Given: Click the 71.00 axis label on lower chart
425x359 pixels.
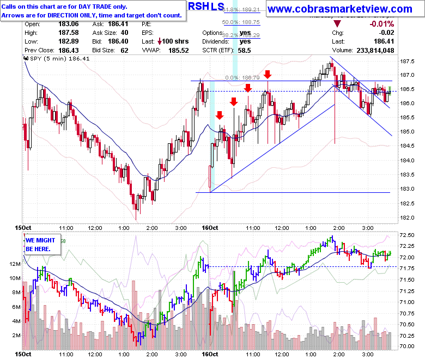Looking at the screenshot, I should [407, 302].
